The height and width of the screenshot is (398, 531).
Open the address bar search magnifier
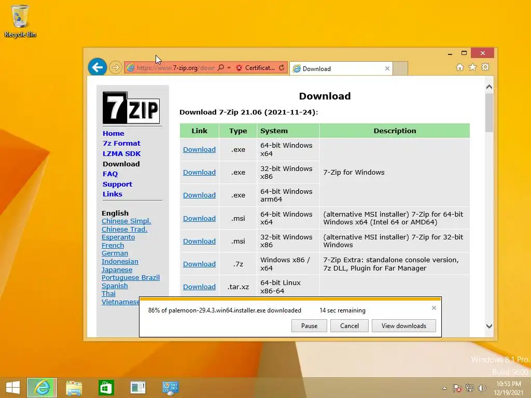click(221, 68)
